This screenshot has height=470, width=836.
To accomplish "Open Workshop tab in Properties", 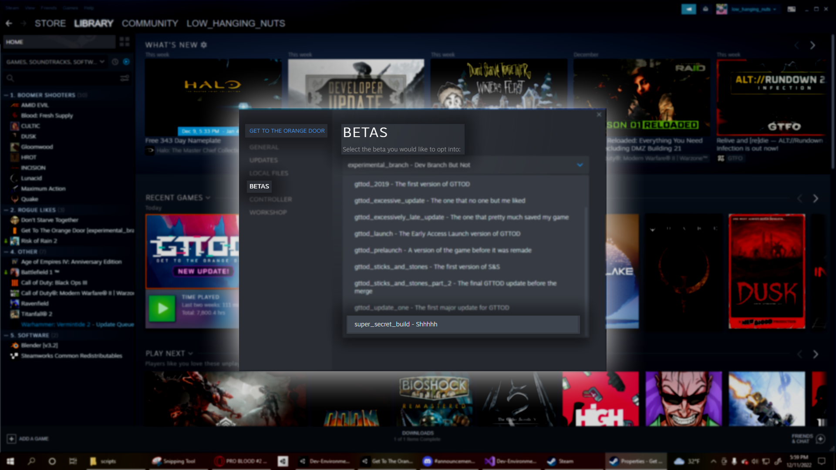I will (268, 212).
